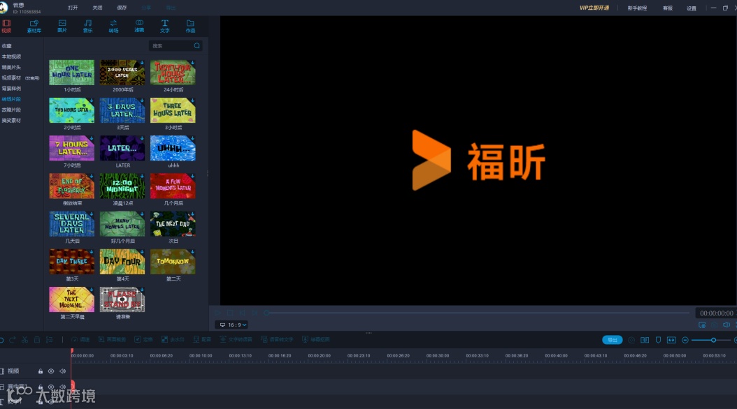Open the 图片 pictures tab
This screenshot has height=409, width=737.
(62, 27)
